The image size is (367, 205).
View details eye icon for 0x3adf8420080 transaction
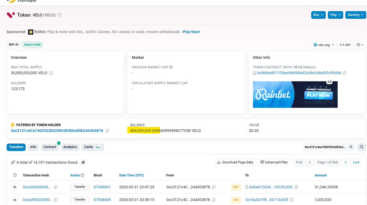15,200
